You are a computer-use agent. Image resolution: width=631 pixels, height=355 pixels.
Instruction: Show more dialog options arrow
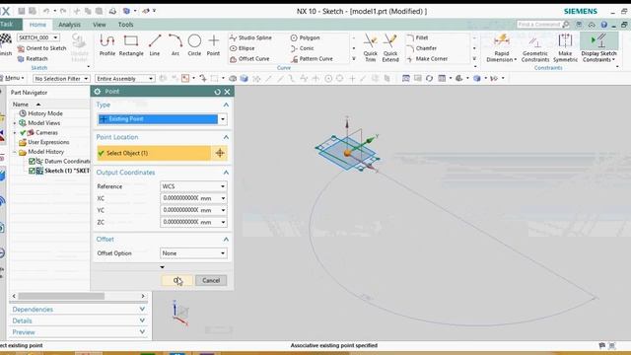(162, 267)
